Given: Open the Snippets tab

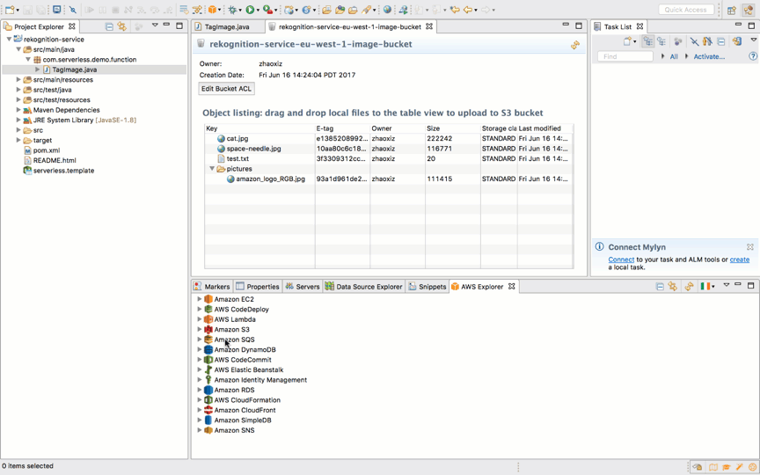Looking at the screenshot, I should pos(427,287).
